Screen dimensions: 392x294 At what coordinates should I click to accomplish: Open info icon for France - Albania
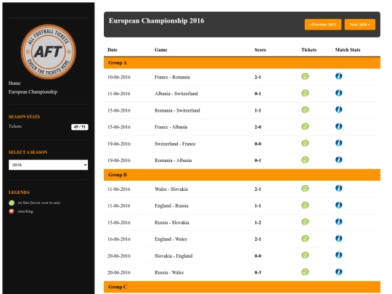pyautogui.click(x=339, y=126)
